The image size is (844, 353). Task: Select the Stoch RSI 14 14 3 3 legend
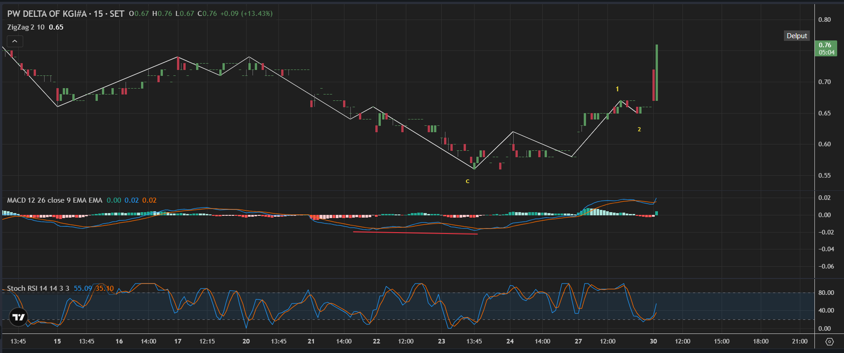tap(38, 288)
